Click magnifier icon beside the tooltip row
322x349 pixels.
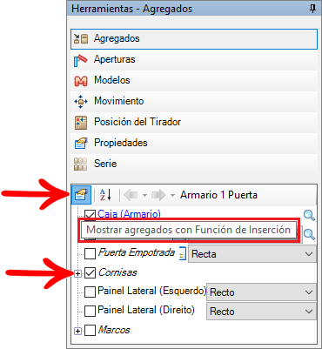tap(309, 234)
